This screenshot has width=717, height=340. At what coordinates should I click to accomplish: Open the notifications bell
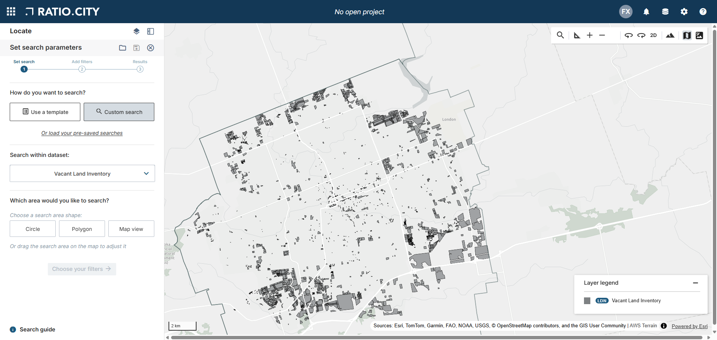tap(646, 12)
